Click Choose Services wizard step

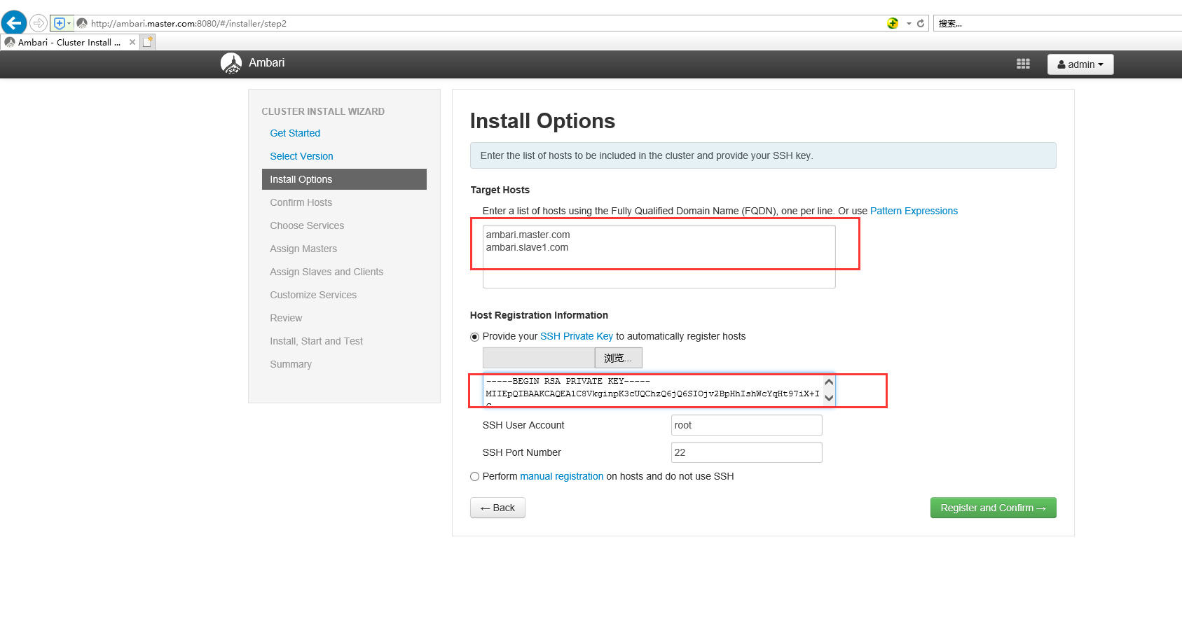coord(307,225)
